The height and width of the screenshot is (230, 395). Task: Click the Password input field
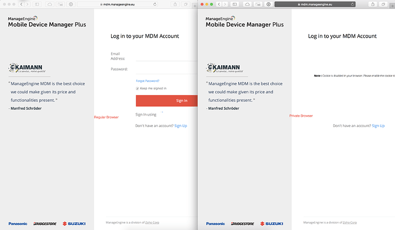click(x=167, y=69)
